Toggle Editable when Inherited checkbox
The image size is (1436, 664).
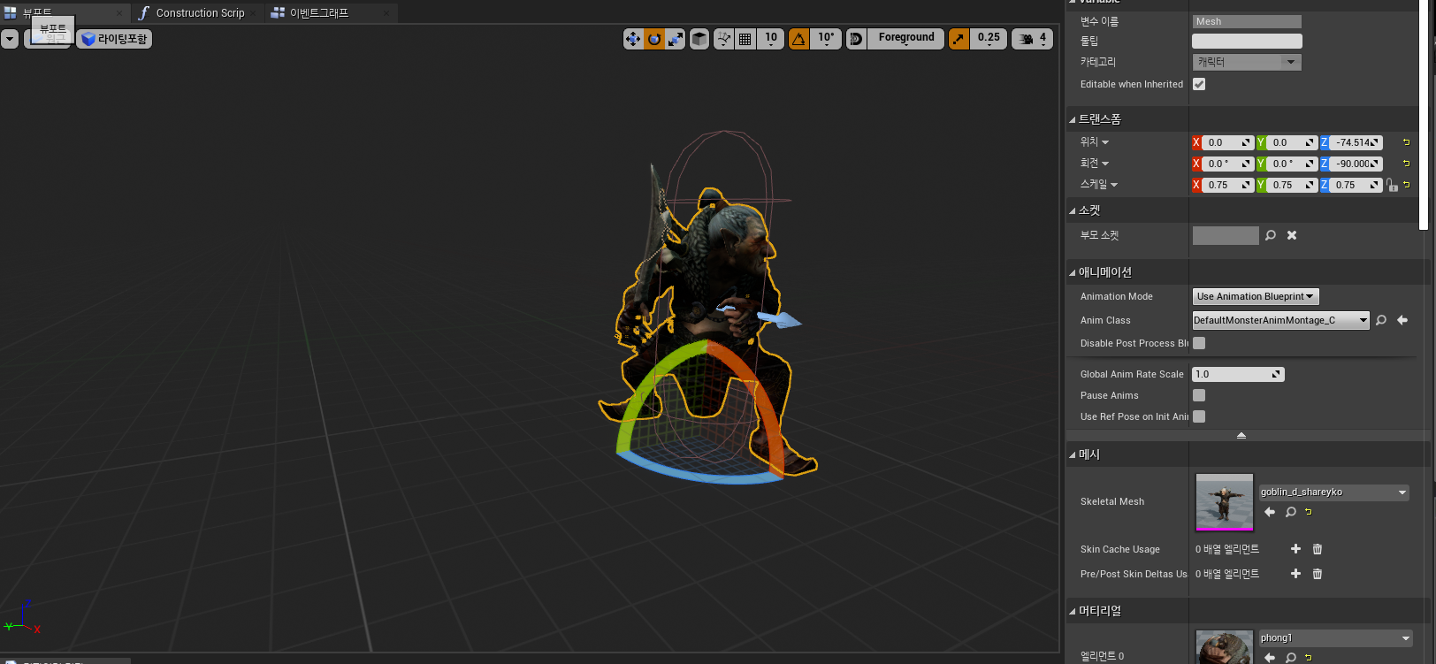coord(1199,84)
